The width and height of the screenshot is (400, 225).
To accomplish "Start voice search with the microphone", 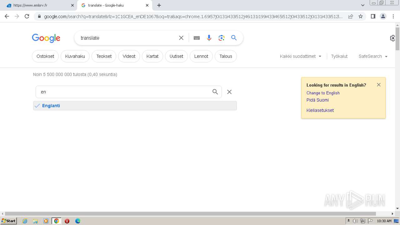I will coord(209,38).
